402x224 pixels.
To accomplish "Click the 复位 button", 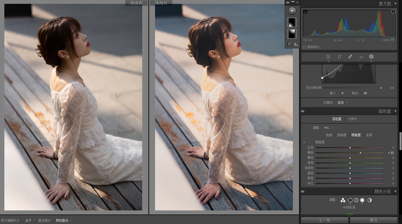I will (374, 220).
